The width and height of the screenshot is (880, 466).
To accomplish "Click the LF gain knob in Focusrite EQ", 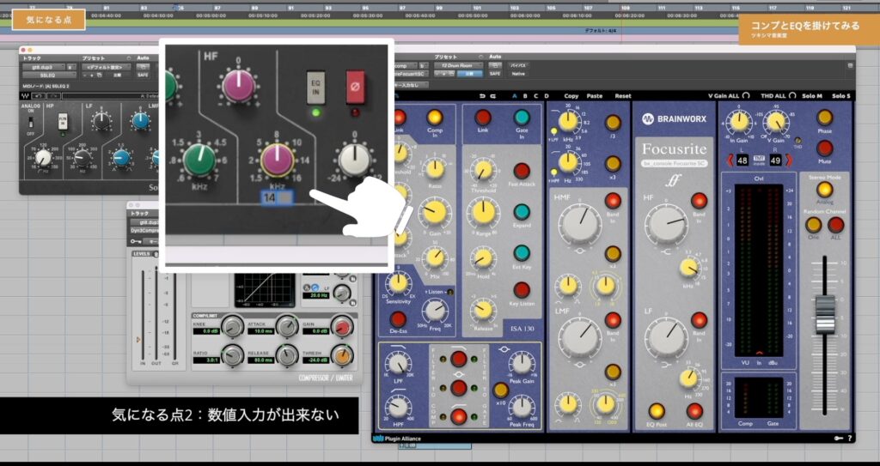I will click(x=666, y=338).
